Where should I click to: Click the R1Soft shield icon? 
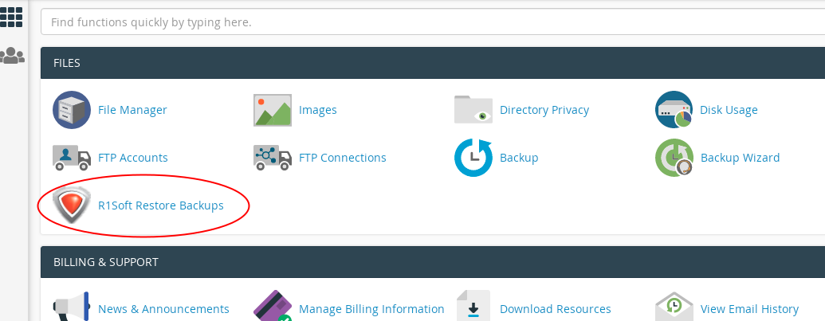[72, 206]
